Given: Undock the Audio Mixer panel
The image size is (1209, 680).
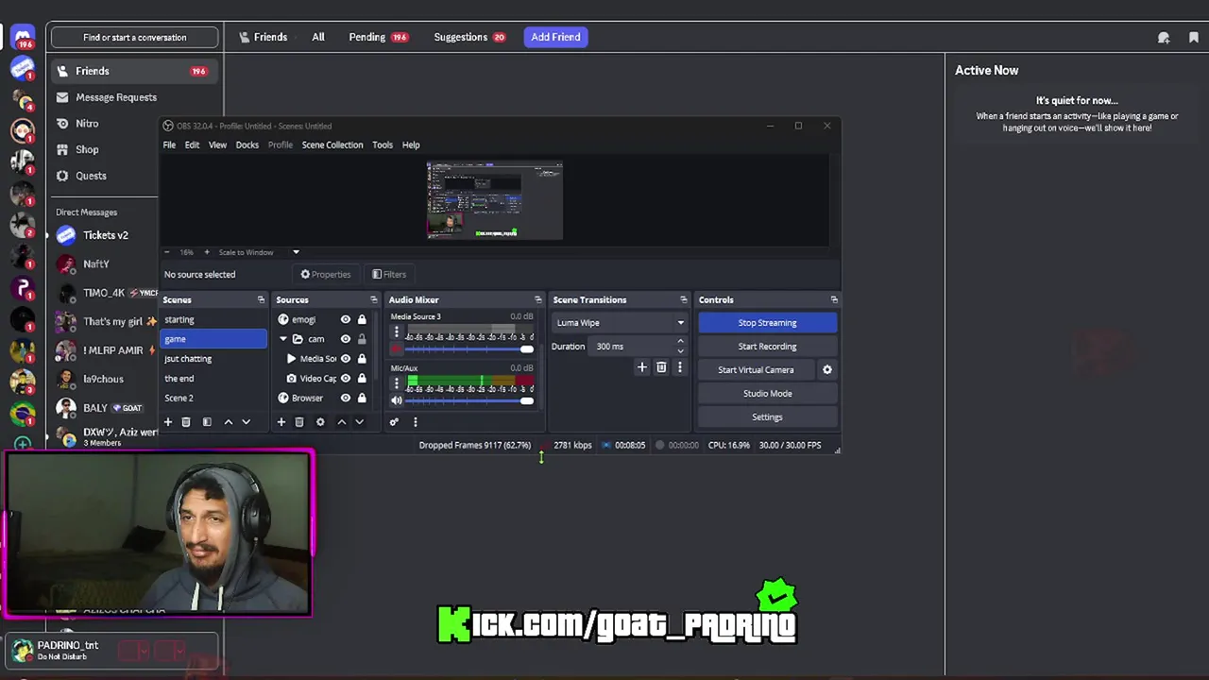Looking at the screenshot, I should coord(537,299).
